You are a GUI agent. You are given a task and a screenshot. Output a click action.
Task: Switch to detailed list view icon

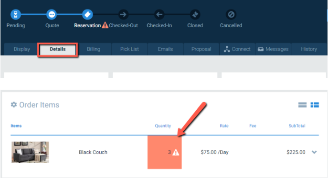tap(315, 105)
